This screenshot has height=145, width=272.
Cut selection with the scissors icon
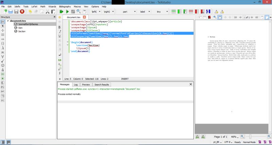pos(48,12)
